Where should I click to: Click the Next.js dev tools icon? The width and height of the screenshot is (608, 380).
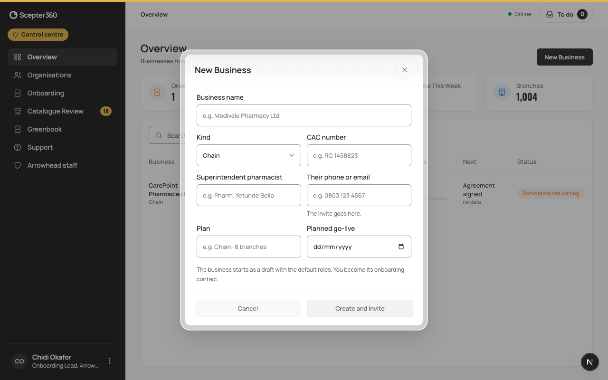pyautogui.click(x=589, y=362)
